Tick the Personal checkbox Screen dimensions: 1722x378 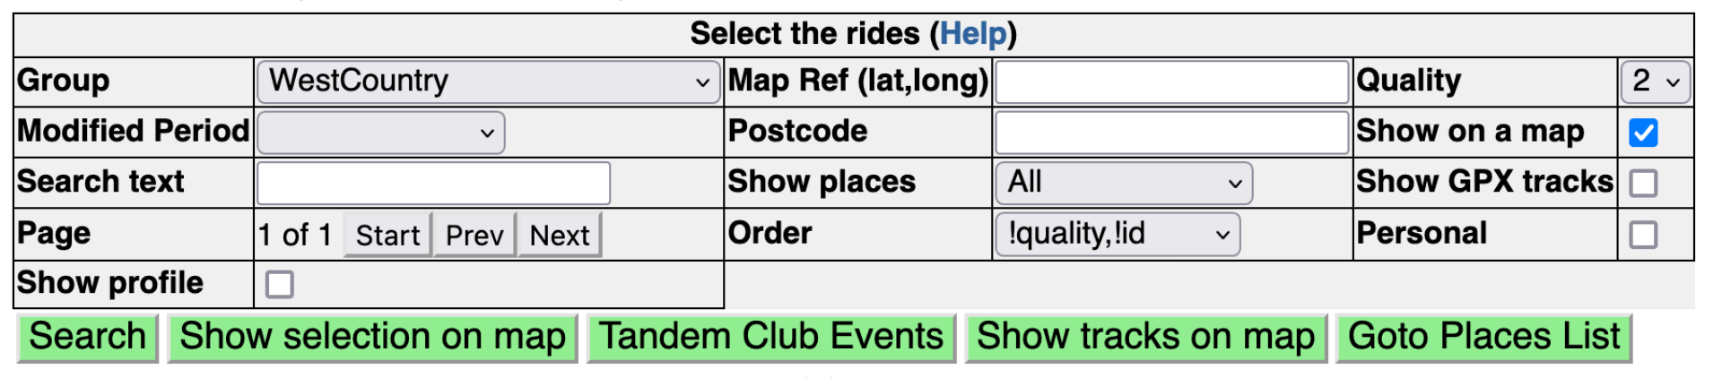point(1643,235)
